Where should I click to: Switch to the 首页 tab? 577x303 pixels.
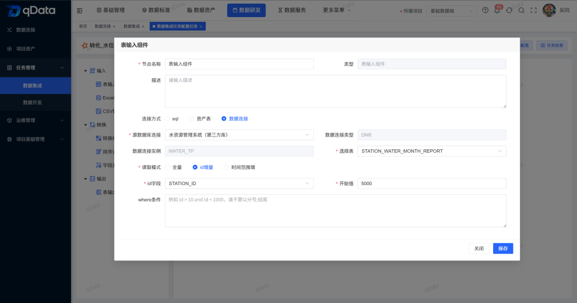click(x=83, y=26)
